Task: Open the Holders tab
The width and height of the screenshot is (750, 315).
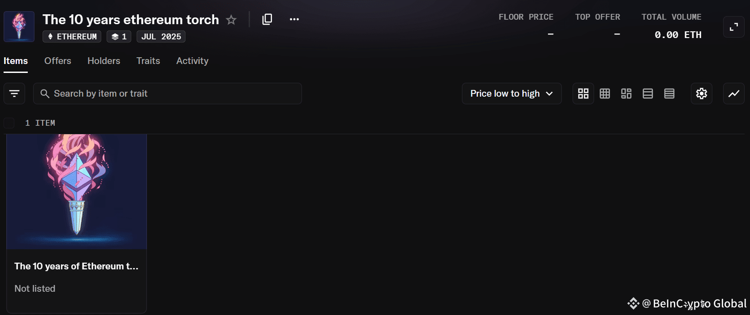Action: 104,61
